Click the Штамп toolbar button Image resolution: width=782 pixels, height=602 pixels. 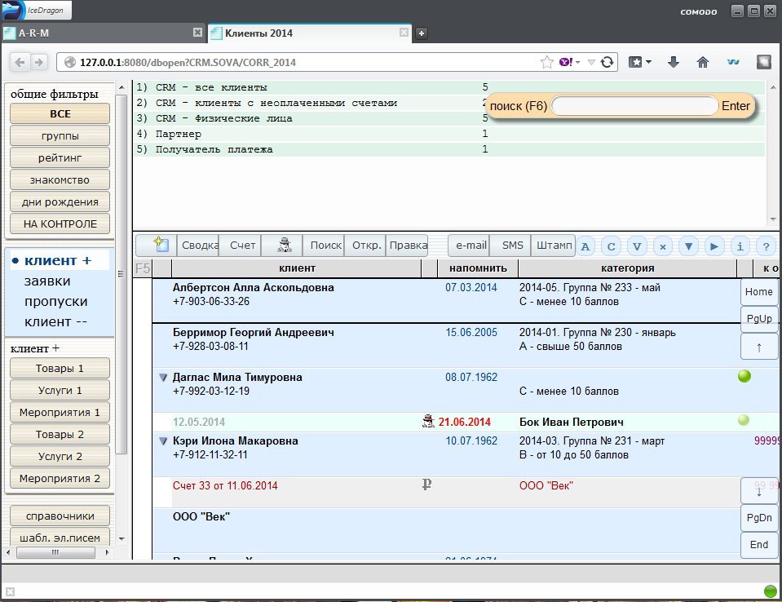[x=553, y=246]
